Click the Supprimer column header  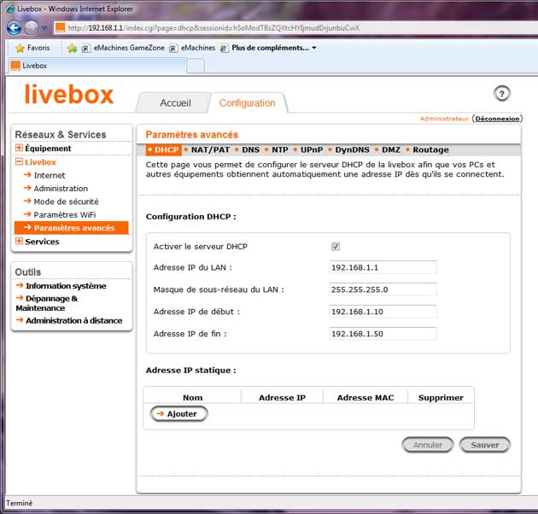441,398
